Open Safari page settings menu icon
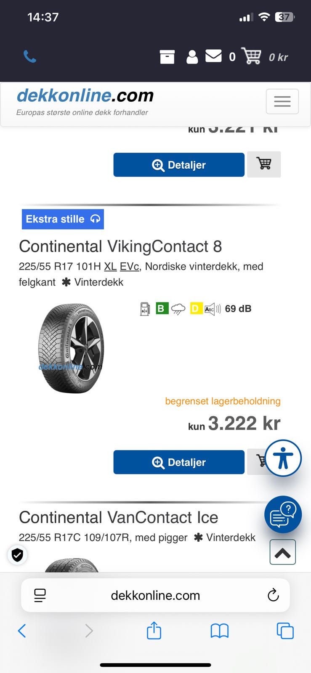 coord(40,595)
